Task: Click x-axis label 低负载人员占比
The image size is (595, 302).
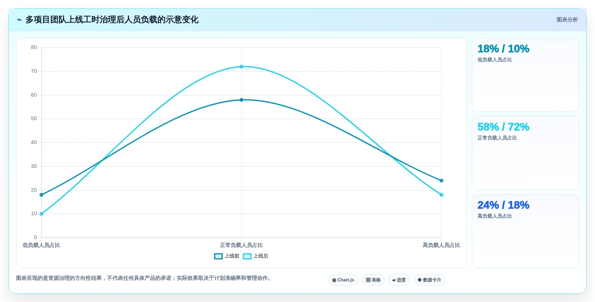Action: tap(41, 245)
